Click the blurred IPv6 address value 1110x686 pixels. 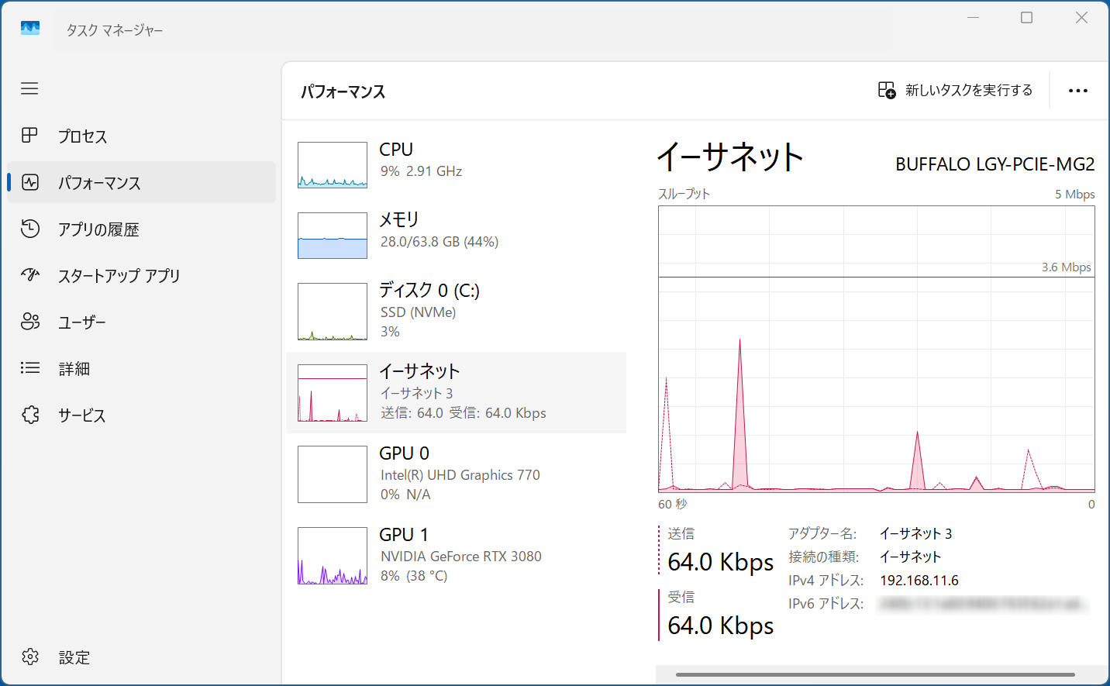click(984, 604)
